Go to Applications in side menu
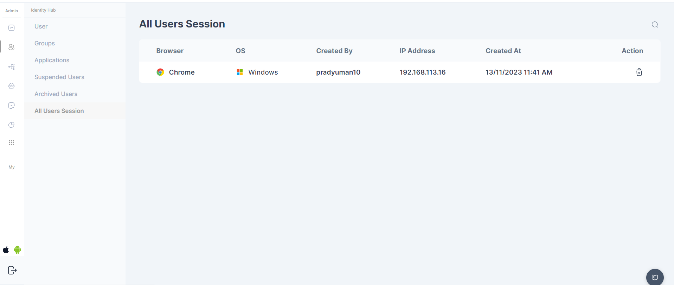This screenshot has height=285, width=674. point(52,60)
